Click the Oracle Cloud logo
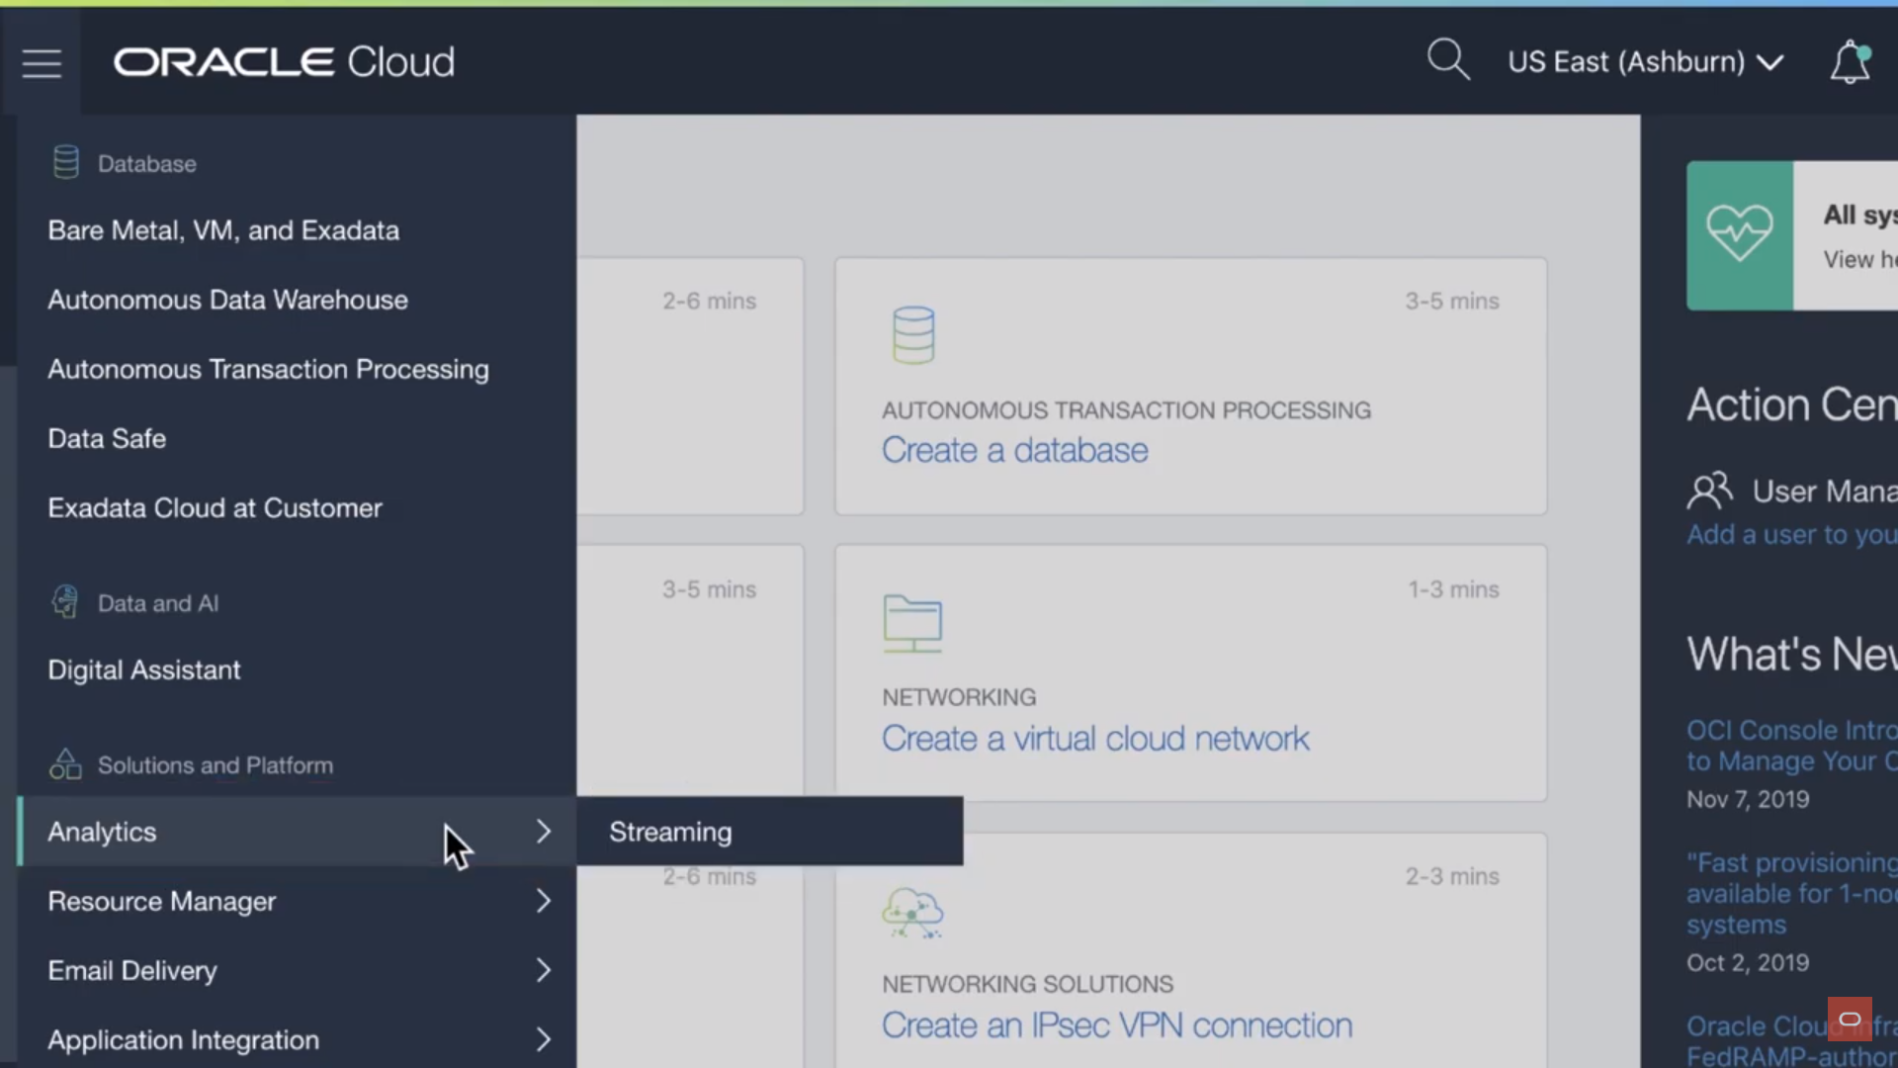This screenshot has height=1068, width=1898. 284,62
